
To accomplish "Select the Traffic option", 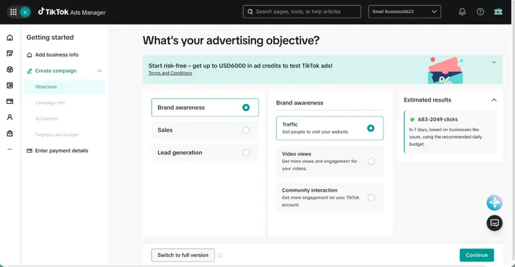I will (330, 128).
